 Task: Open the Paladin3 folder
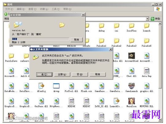click(132, 41)
